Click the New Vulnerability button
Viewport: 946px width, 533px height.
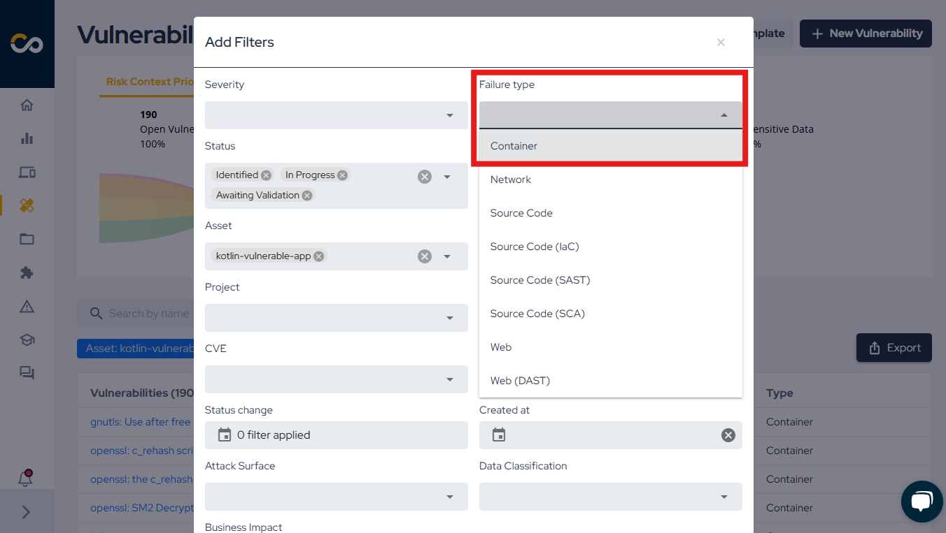point(866,34)
